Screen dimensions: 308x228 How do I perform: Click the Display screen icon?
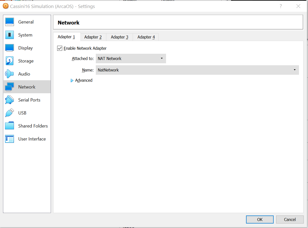[x=10, y=48]
